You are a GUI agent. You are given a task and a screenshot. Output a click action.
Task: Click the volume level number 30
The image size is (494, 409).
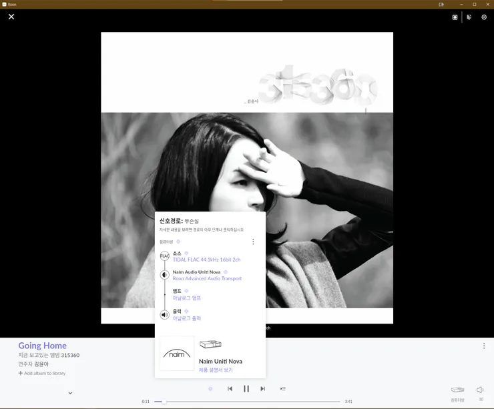[481, 399]
